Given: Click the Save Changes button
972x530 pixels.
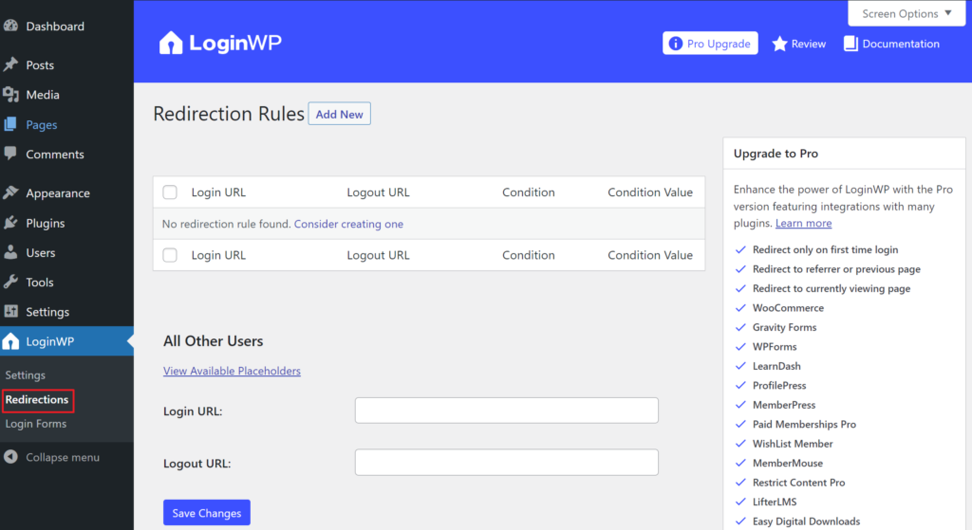Looking at the screenshot, I should [206, 513].
